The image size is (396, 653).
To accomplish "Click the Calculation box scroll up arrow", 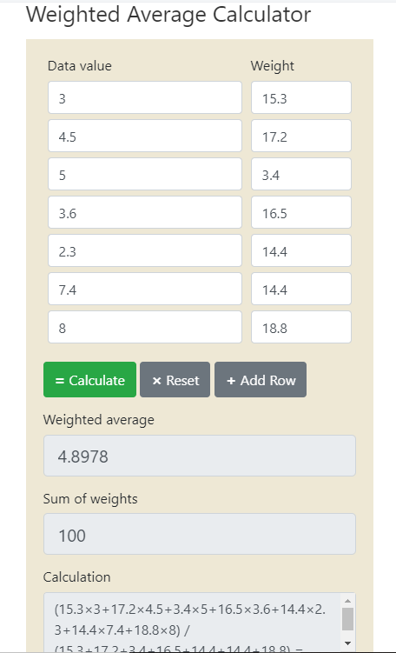I will [347, 601].
